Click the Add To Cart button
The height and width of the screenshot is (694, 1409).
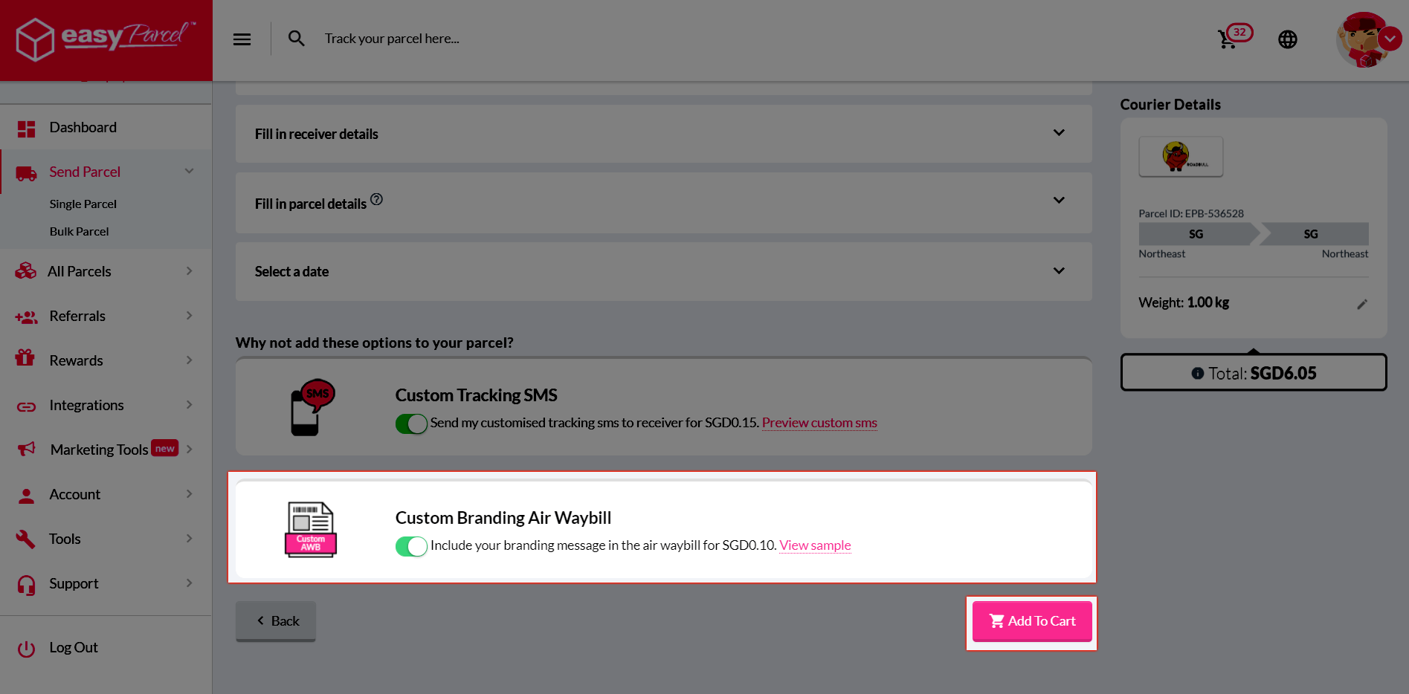[x=1031, y=621]
